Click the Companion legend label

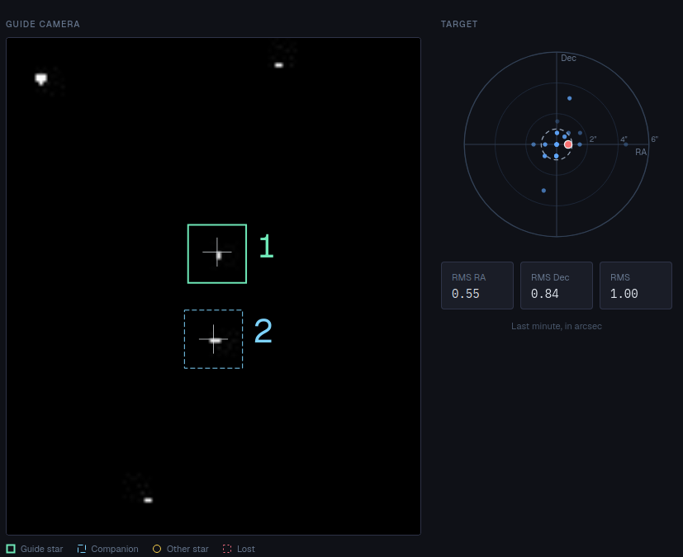(x=115, y=549)
